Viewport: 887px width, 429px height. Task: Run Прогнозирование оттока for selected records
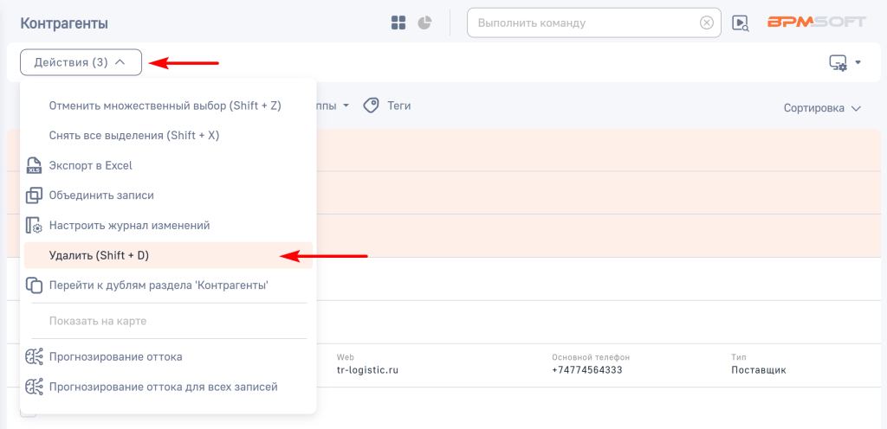click(115, 356)
